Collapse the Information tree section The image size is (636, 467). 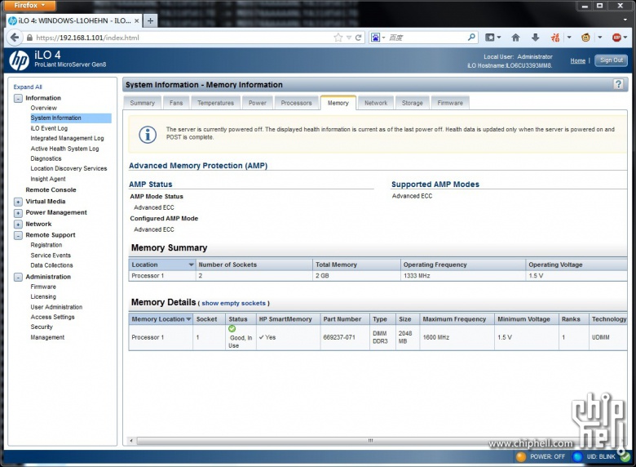[18, 98]
